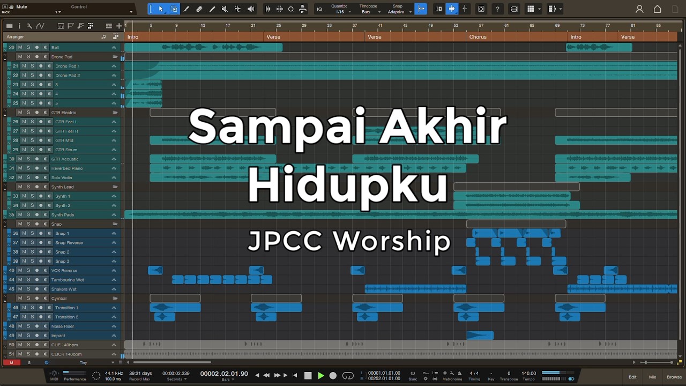686x386 pixels.
Task: Click the Tempo 140.00 value
Action: pyautogui.click(x=528, y=373)
